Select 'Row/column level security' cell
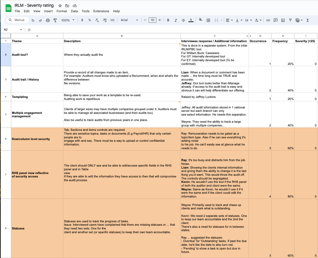The image size is (318, 258). [x=37, y=139]
